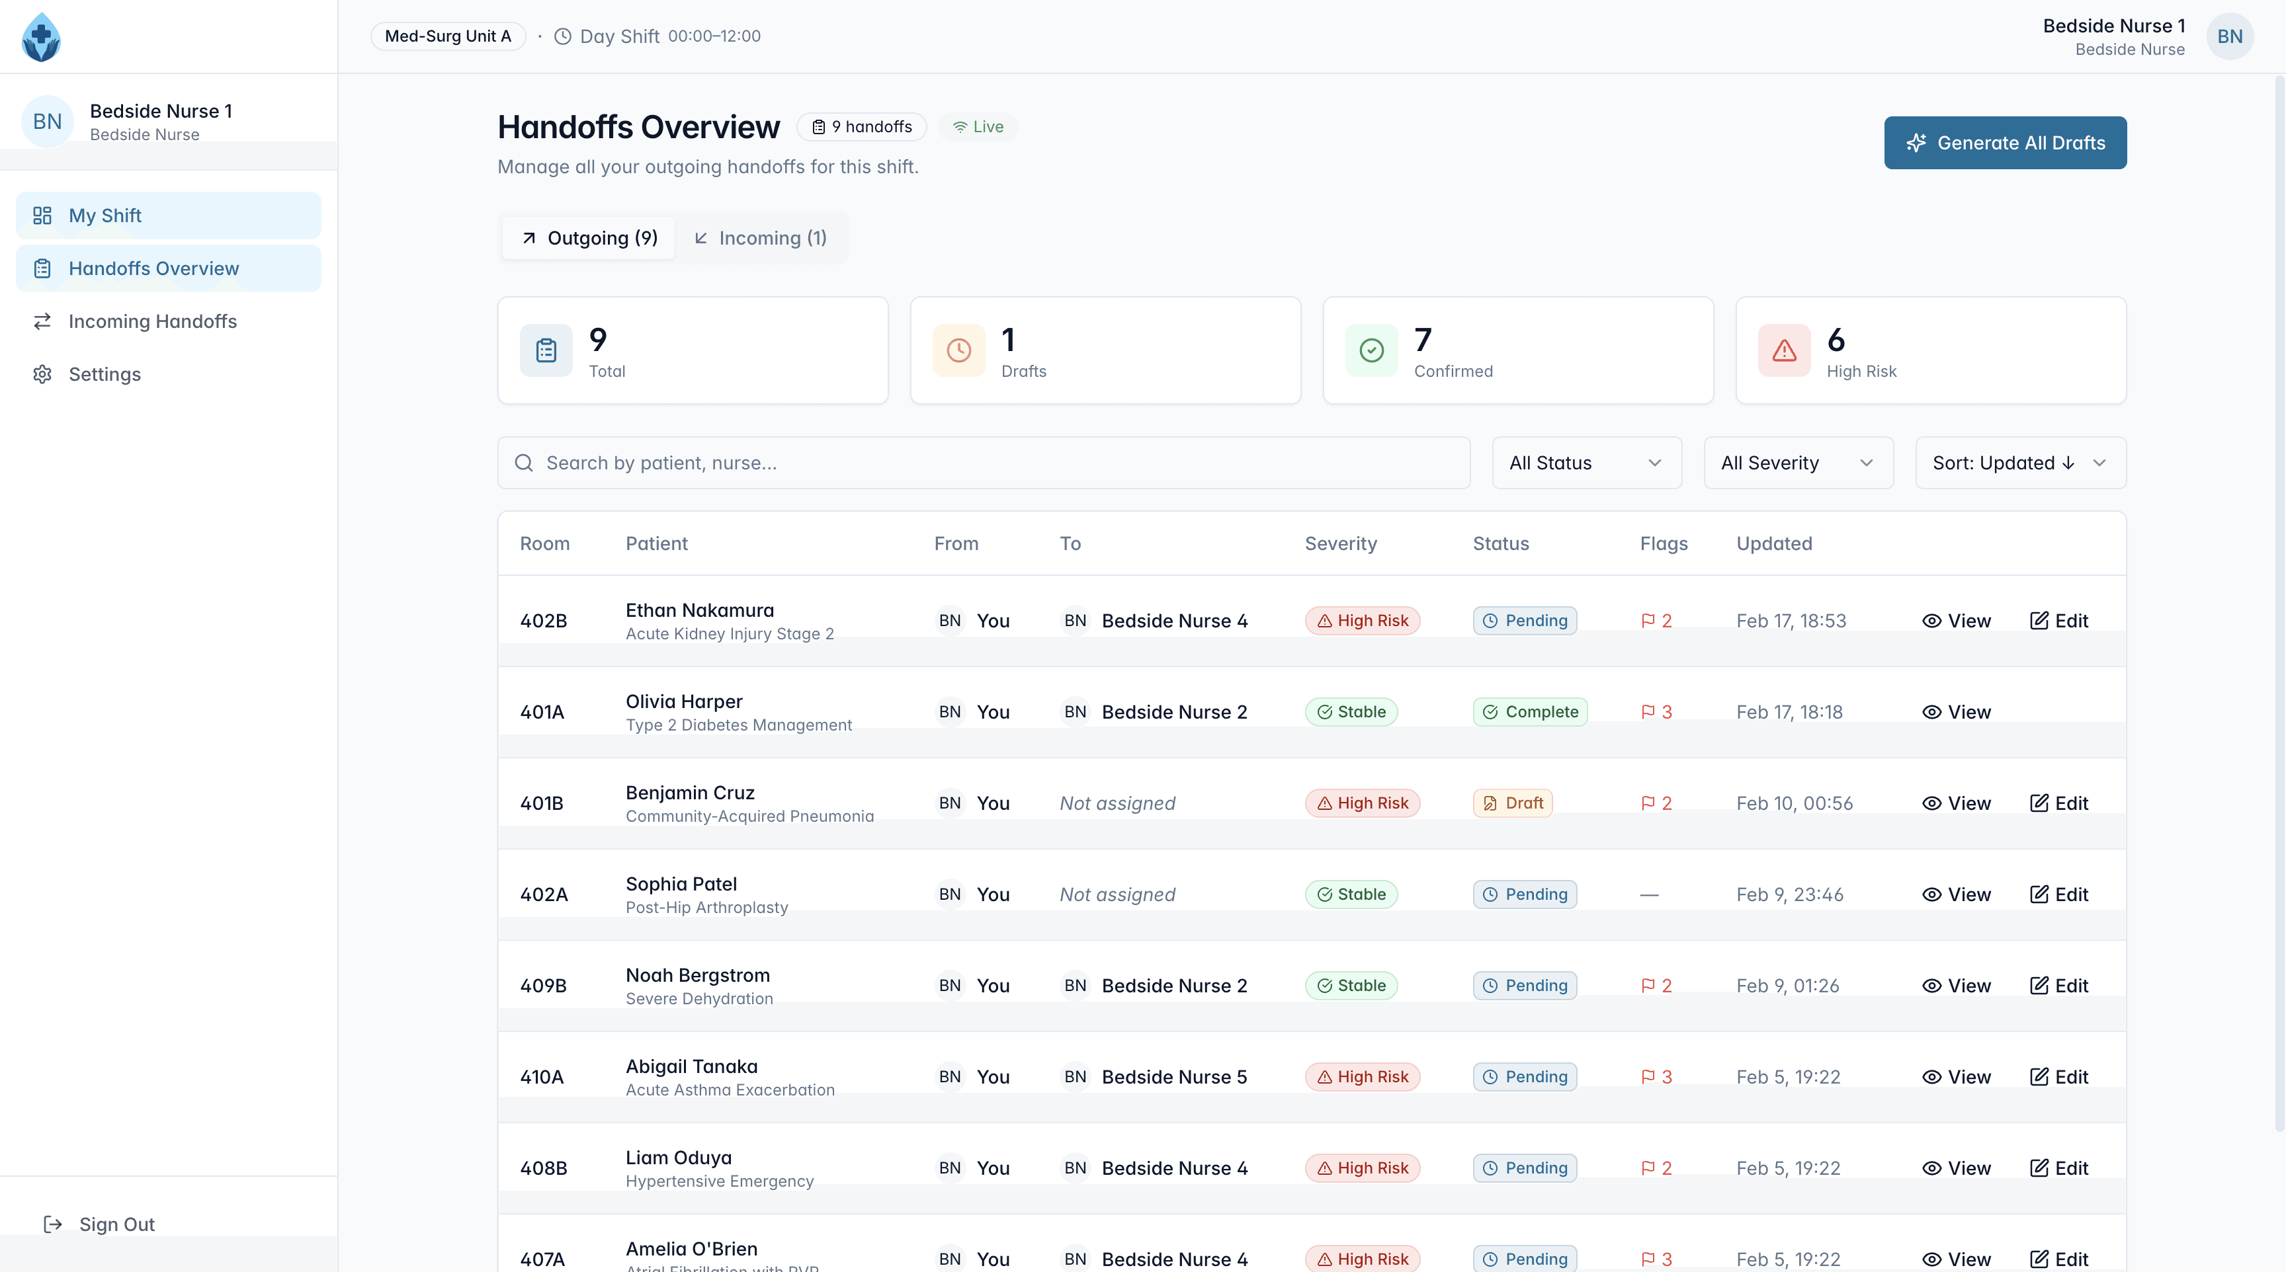The width and height of the screenshot is (2286, 1272).
Task: Click Generate All Drafts button
Action: (x=2005, y=143)
